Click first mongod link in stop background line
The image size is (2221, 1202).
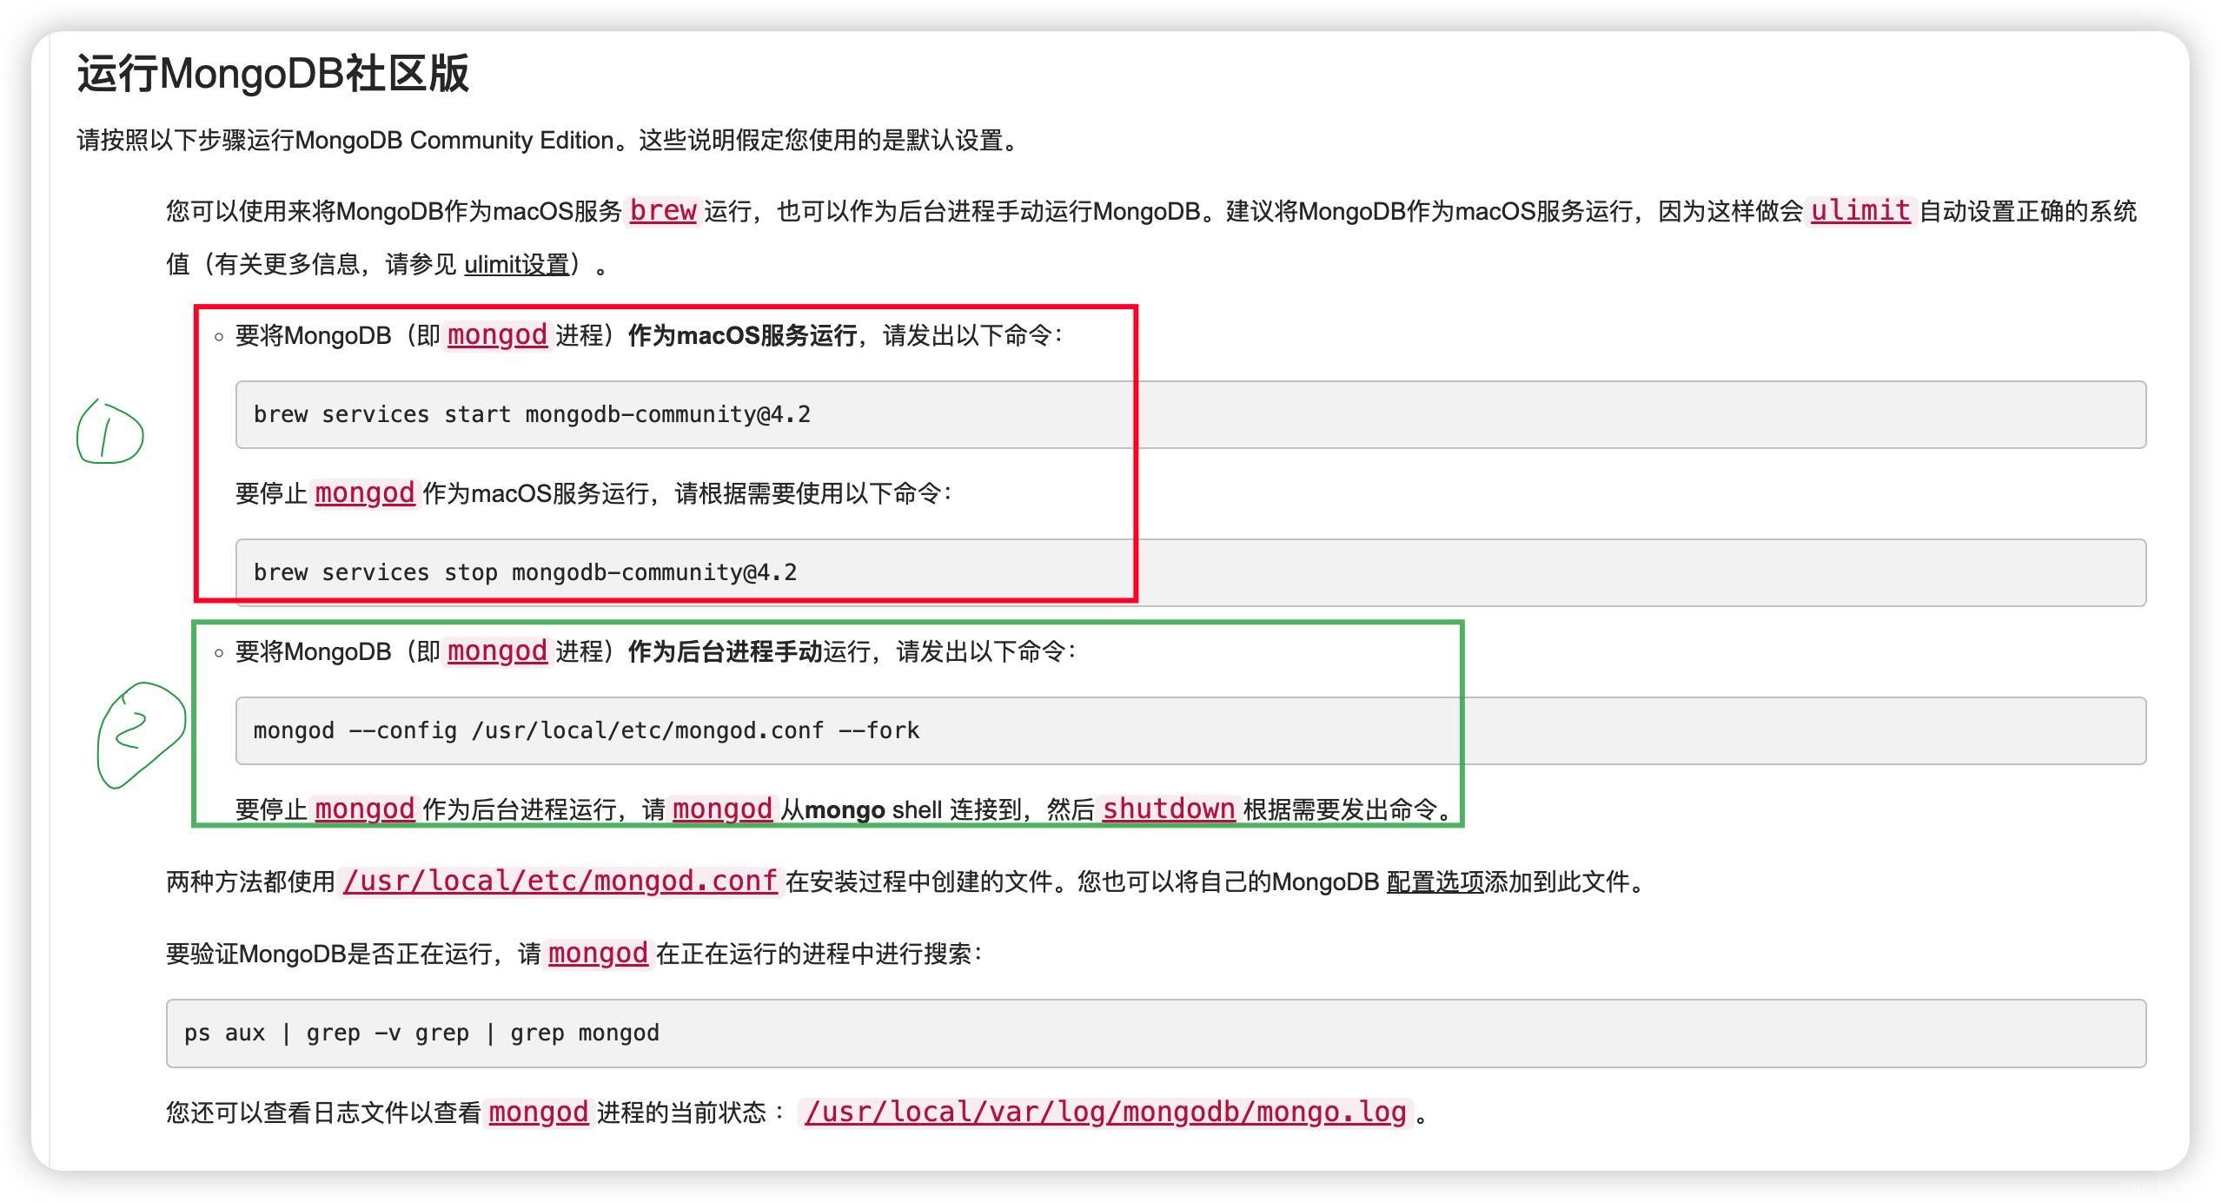pyautogui.click(x=364, y=809)
